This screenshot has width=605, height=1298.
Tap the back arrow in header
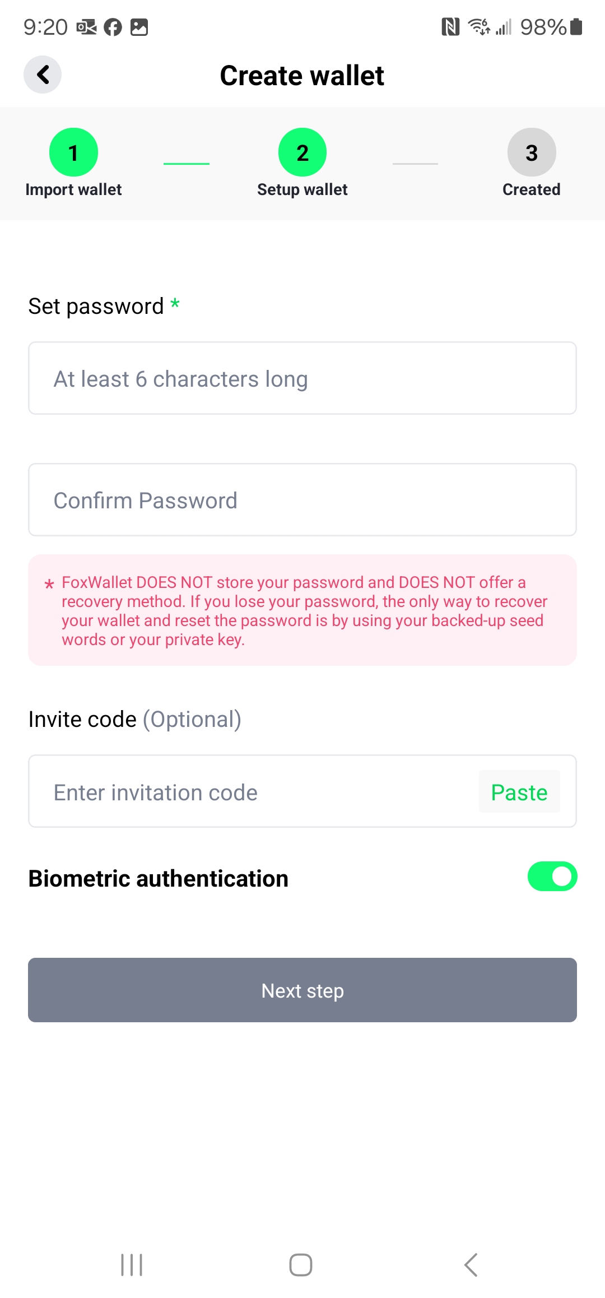[x=43, y=75]
